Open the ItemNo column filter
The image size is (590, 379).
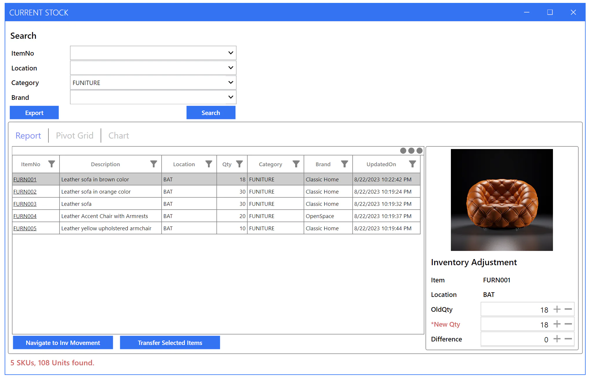(52, 164)
